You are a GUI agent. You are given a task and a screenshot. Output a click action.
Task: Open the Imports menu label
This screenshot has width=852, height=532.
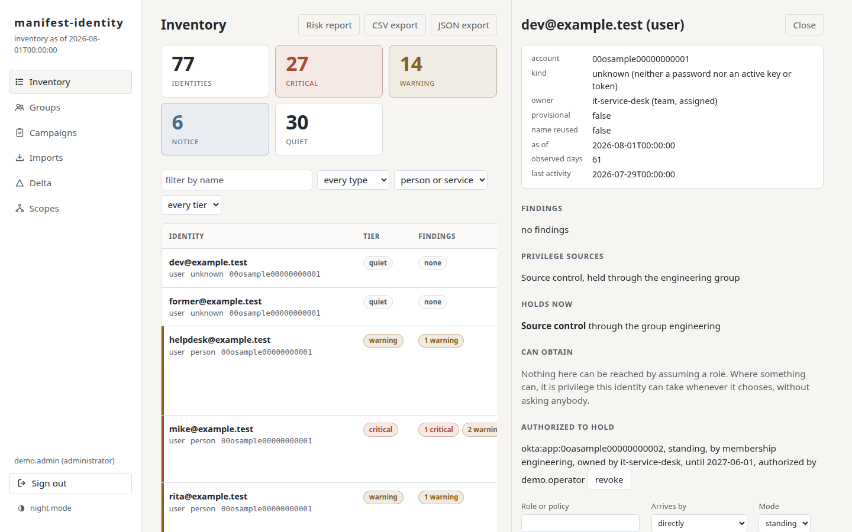(46, 158)
